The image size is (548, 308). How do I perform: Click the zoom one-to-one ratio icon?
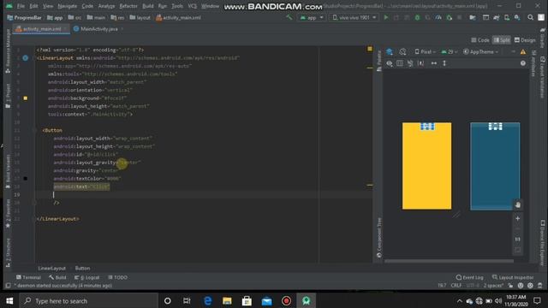coord(517,240)
